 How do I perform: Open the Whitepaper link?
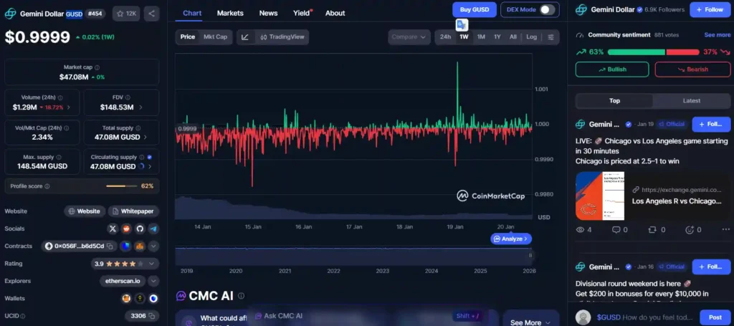[x=133, y=211]
